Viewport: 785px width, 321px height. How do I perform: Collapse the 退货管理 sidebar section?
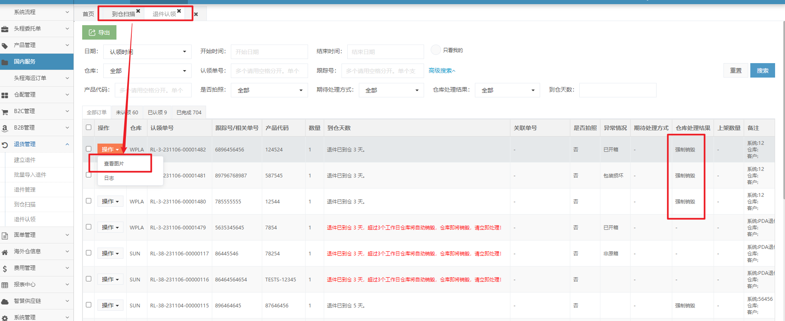coord(37,144)
